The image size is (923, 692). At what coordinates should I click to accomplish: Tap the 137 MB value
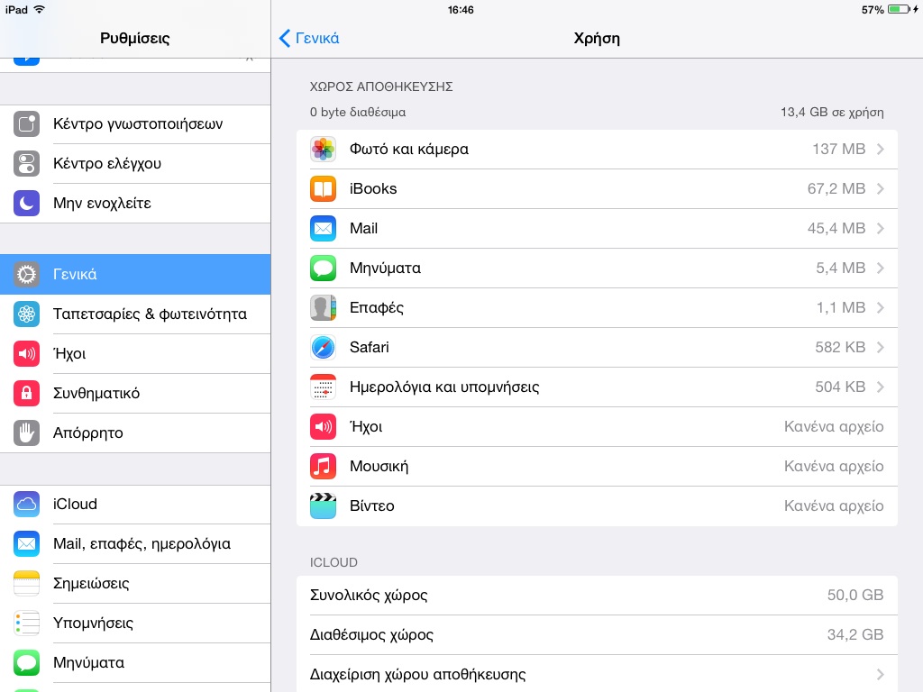(x=839, y=150)
